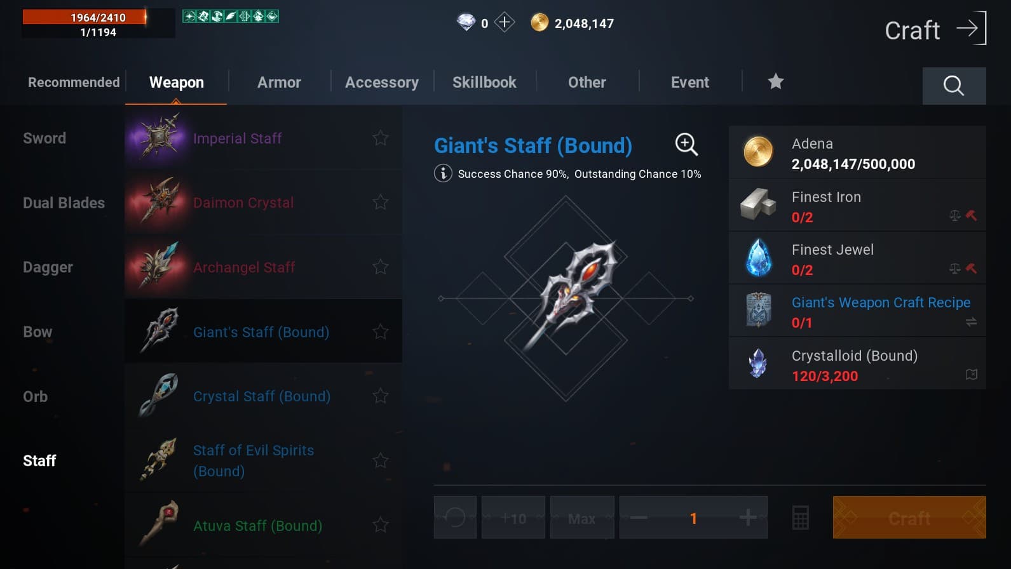Exit the Craft screen via arrow icon

tap(972, 28)
